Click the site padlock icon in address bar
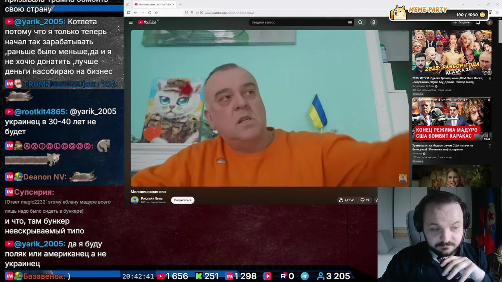Image resolution: width=502 pixels, height=282 pixels. point(191,13)
